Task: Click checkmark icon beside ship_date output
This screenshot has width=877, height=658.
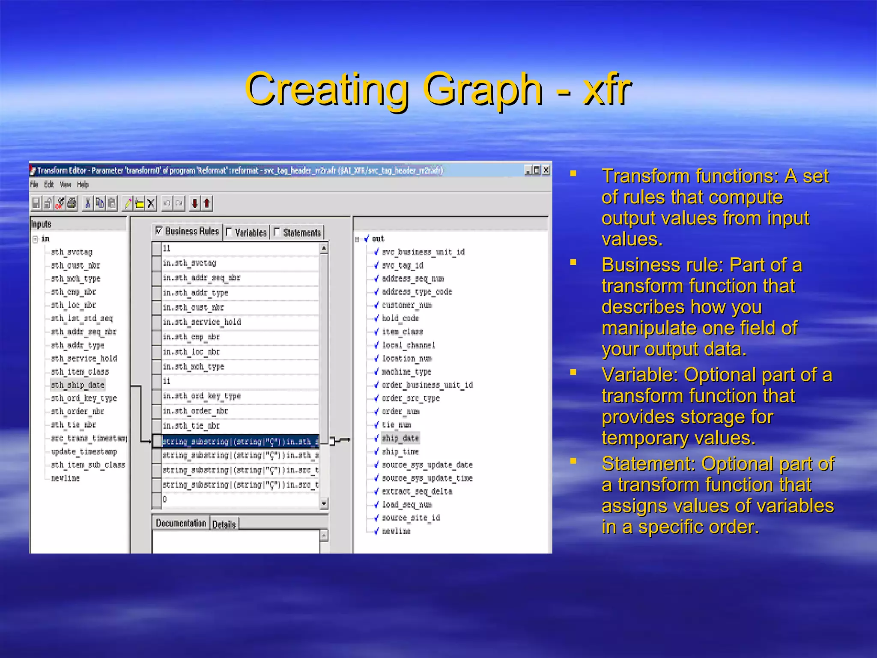Action: [x=376, y=438]
